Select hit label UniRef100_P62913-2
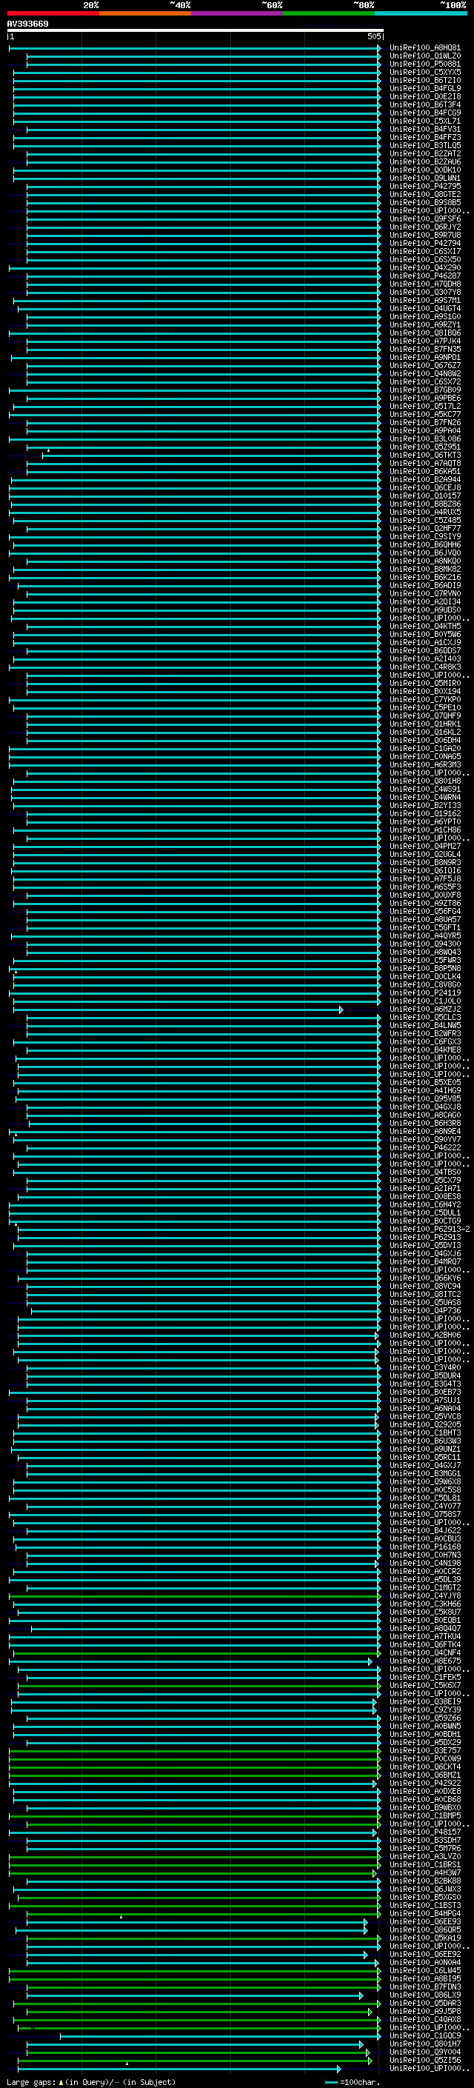Viewport: 474px width, 2088px height. point(430,1230)
